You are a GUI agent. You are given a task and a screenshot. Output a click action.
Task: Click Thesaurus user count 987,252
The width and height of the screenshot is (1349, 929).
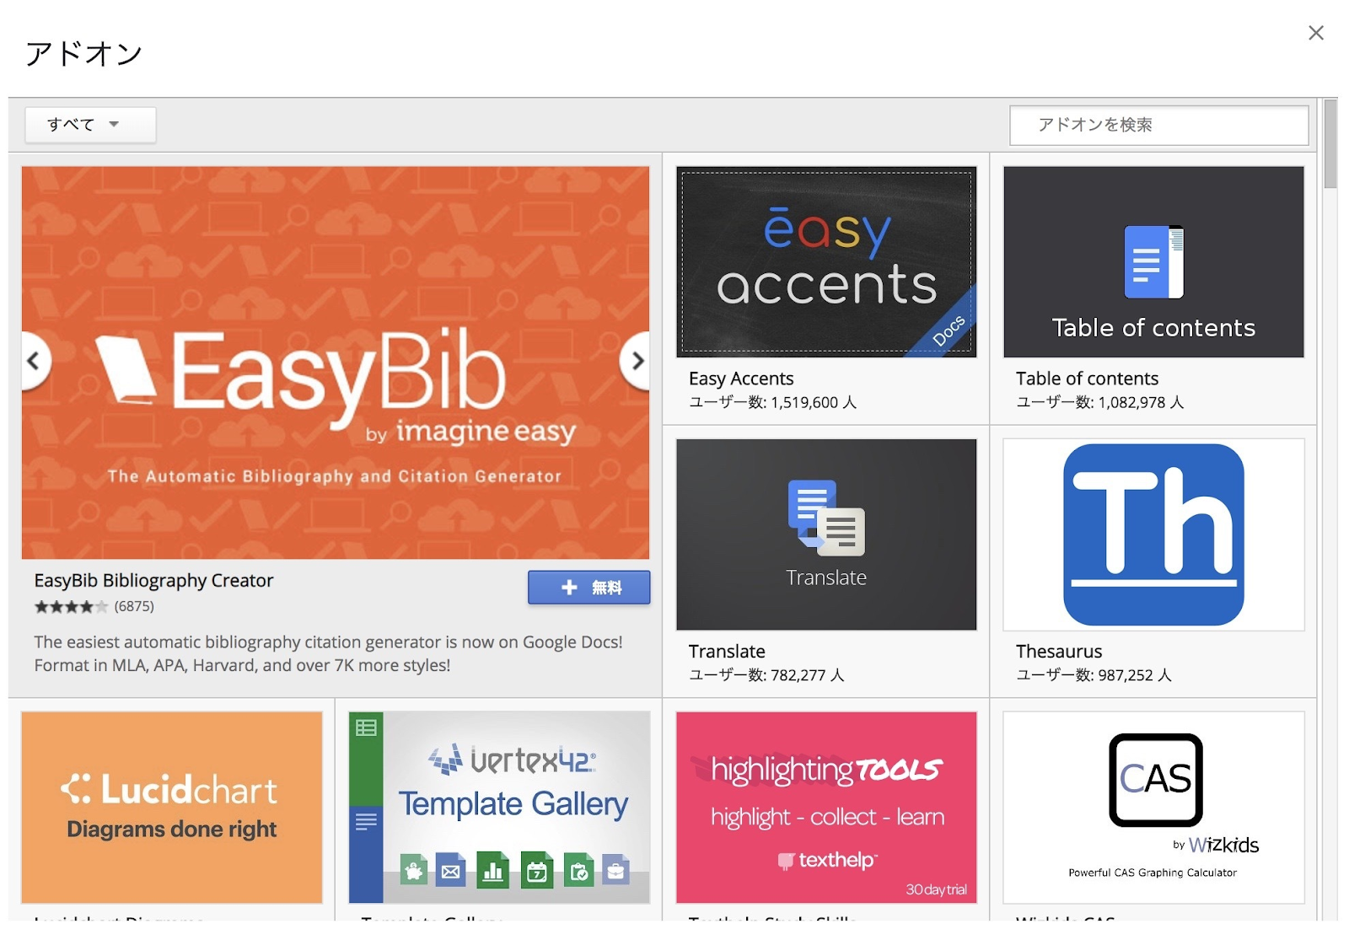coord(1094,675)
